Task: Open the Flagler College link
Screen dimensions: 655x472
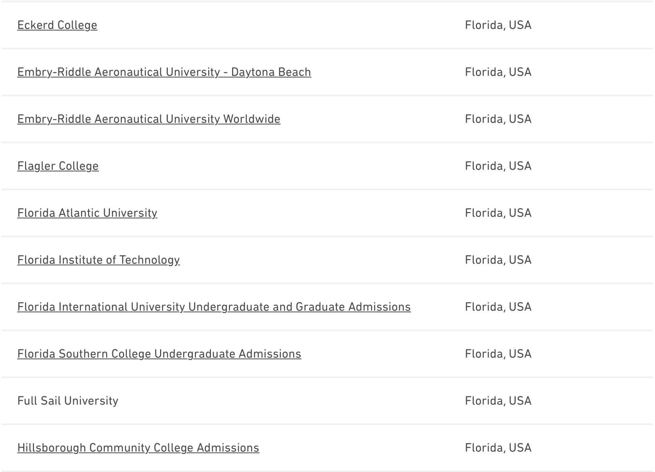Action: pyautogui.click(x=58, y=166)
